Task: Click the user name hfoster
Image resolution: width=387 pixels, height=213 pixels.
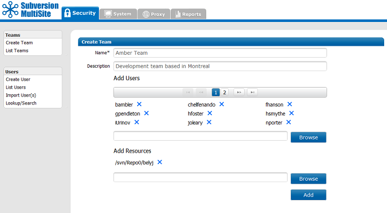Action: coord(195,114)
